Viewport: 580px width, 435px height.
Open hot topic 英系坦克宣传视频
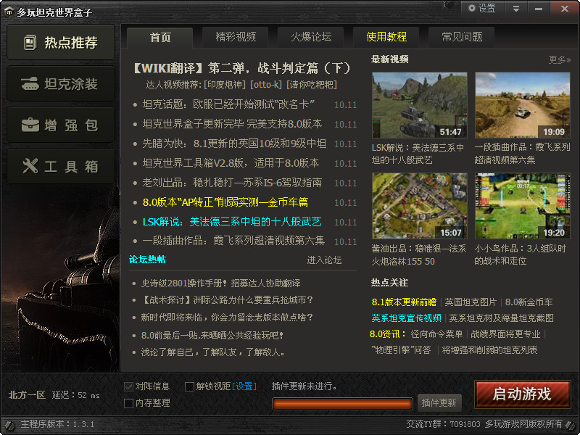pyautogui.click(x=406, y=318)
